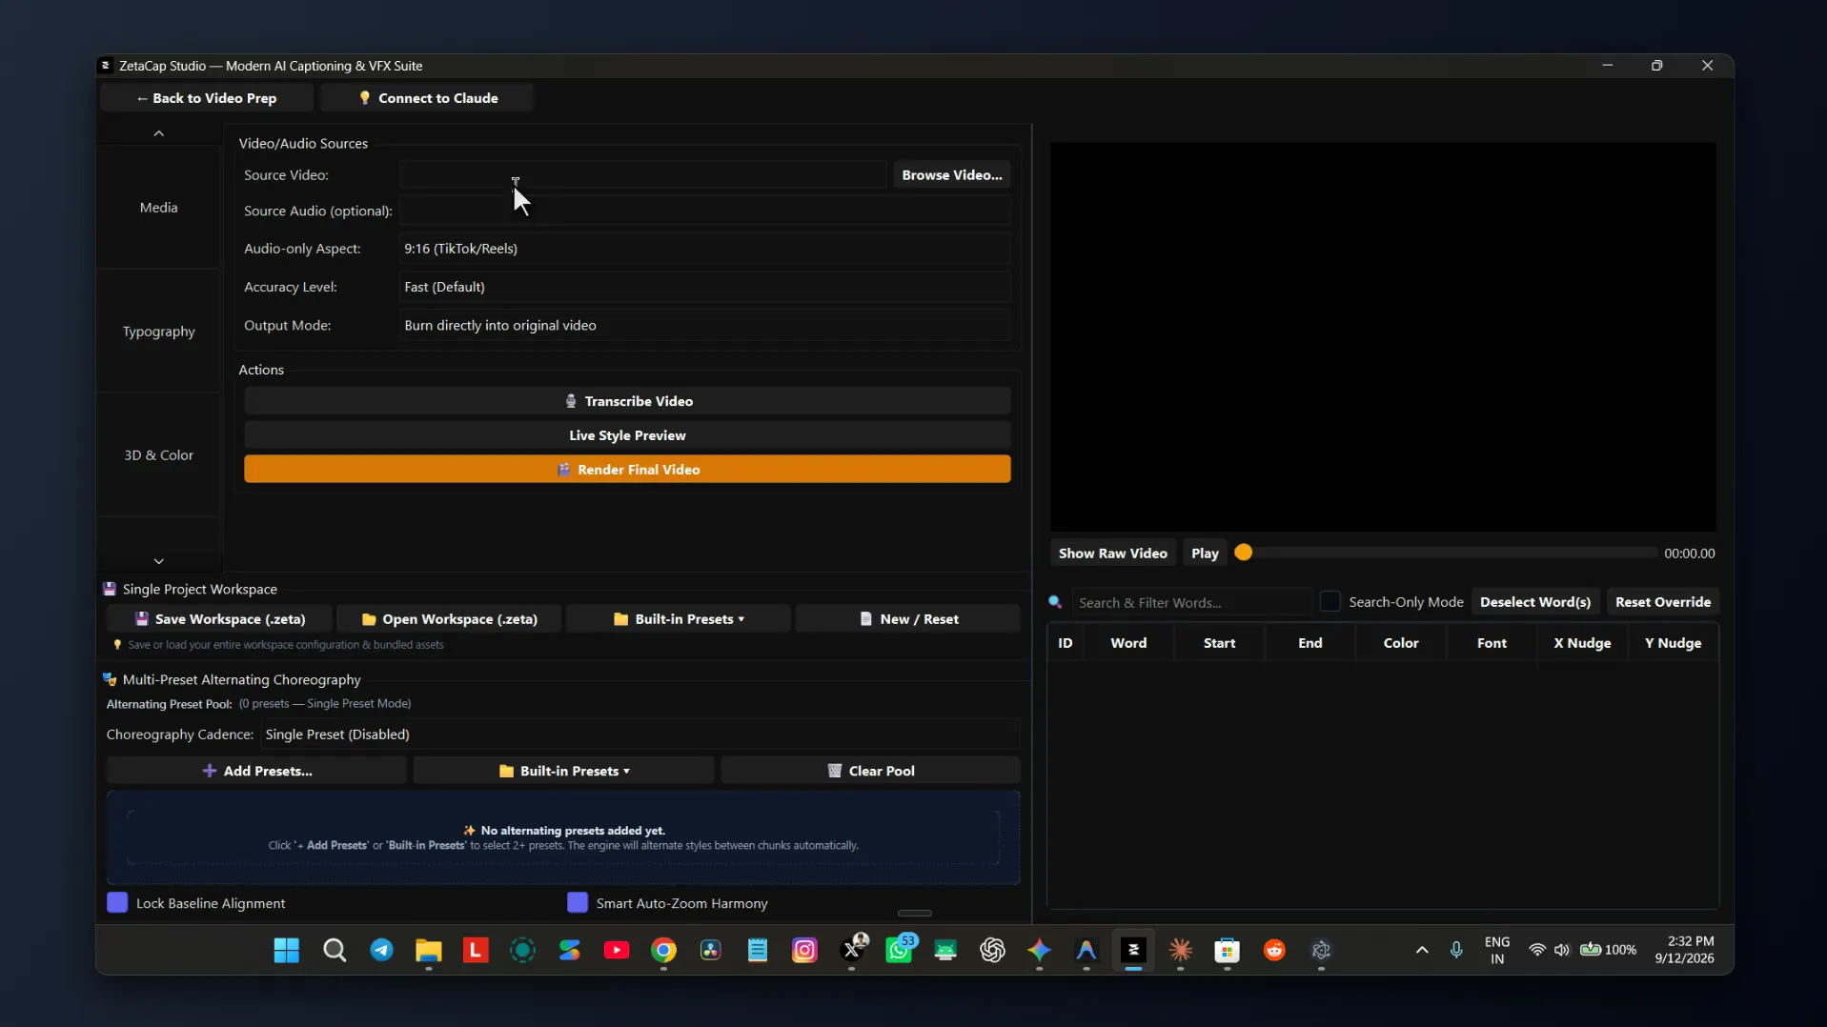This screenshot has height=1027, width=1827.
Task: Launch YouTube from the taskbar
Action: pyautogui.click(x=617, y=950)
